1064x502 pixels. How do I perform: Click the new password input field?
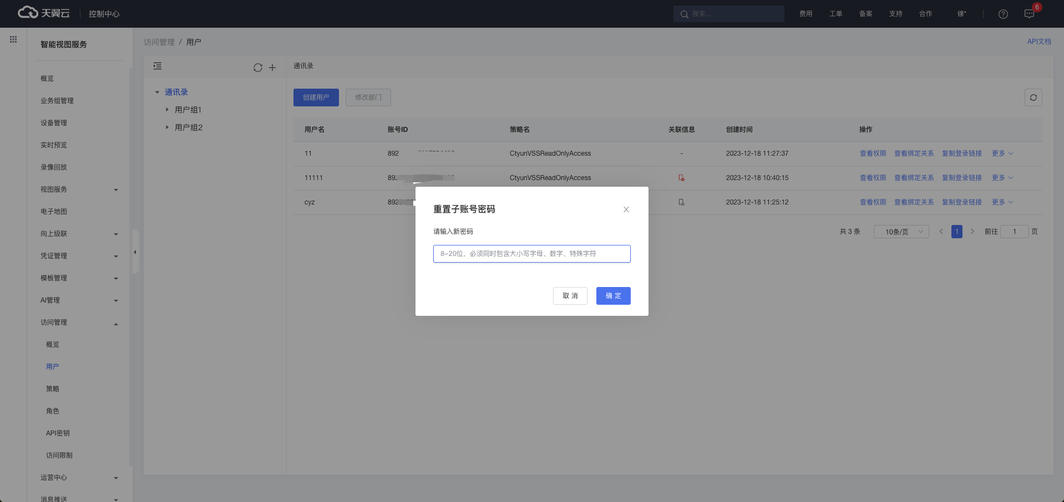click(x=531, y=254)
